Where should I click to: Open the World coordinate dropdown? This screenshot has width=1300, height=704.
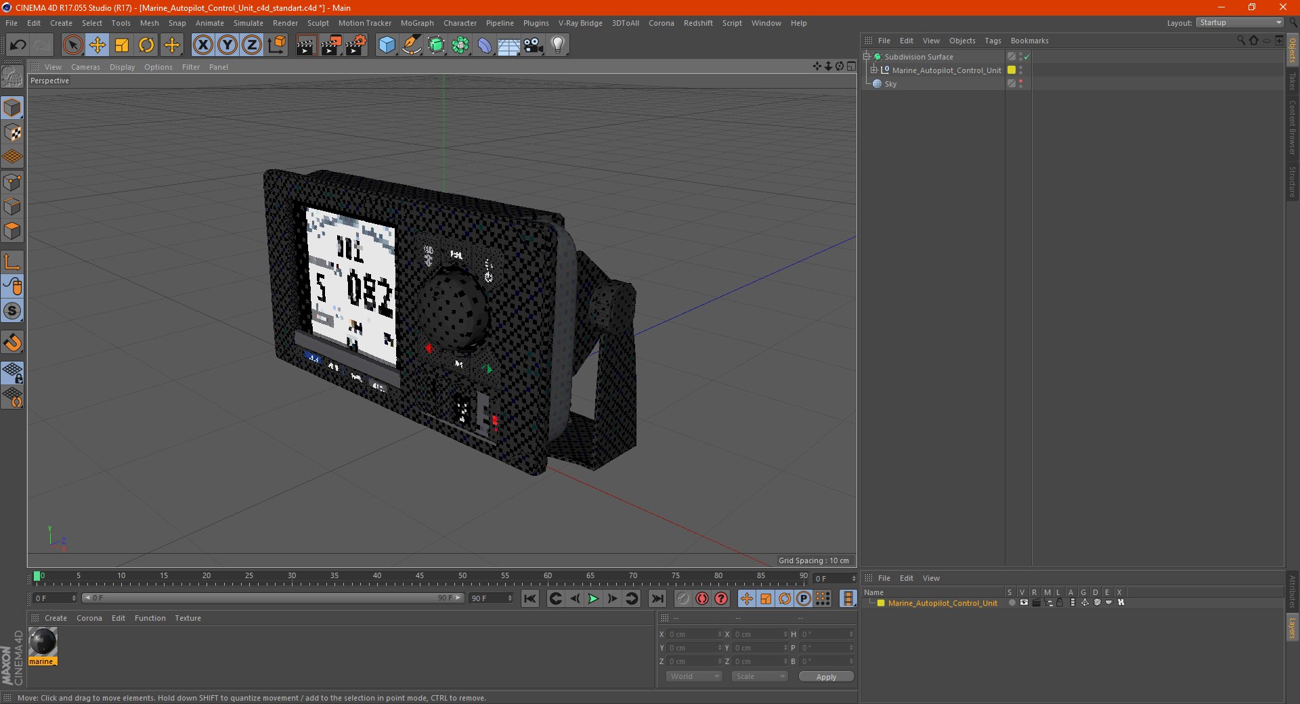coord(694,676)
